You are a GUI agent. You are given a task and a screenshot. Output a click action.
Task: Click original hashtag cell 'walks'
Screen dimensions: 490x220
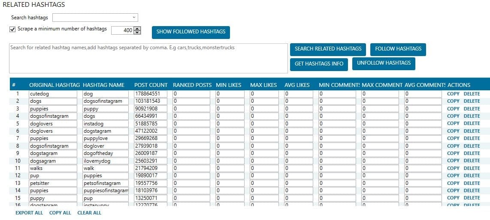[x=53, y=168]
